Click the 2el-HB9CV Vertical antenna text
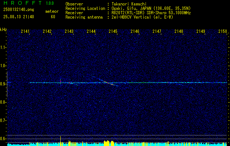This screenshot has height=146, width=230. [x=142, y=17]
